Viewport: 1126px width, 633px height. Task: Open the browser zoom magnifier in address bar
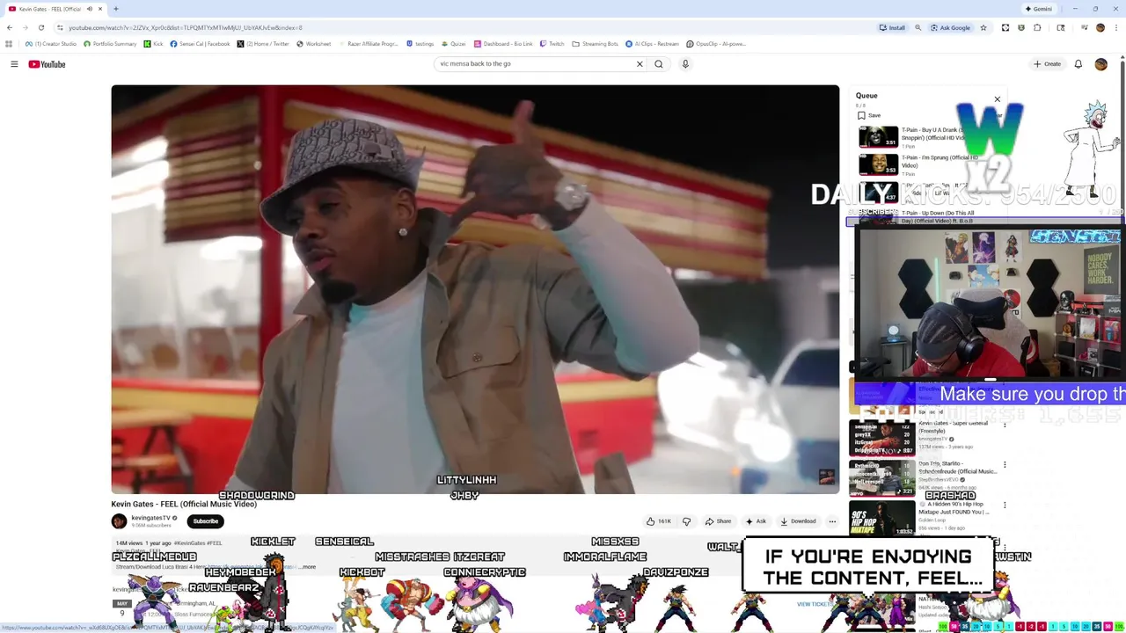pos(918,27)
